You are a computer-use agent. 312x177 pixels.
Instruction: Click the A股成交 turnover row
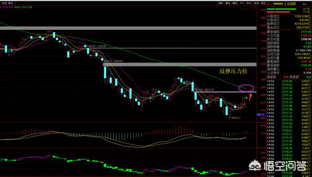click(289, 17)
